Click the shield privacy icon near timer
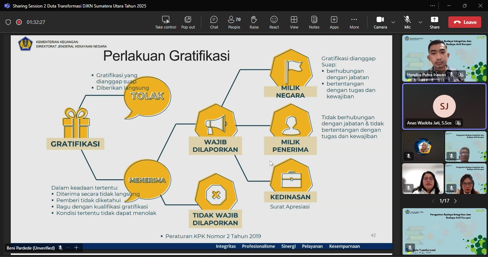Viewport: 488px width, 257px height. (x=8, y=22)
